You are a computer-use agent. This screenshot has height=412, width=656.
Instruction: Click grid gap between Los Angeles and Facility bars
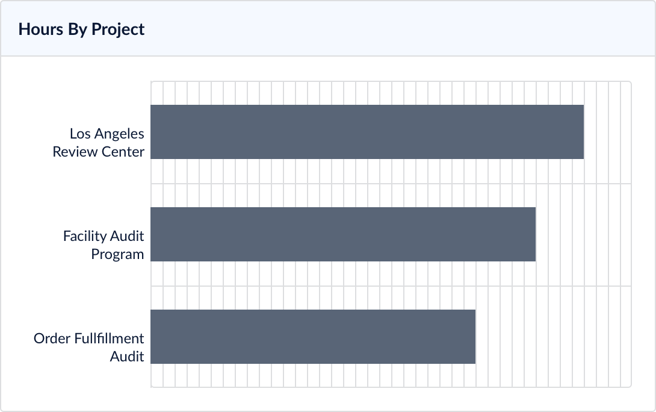390,183
